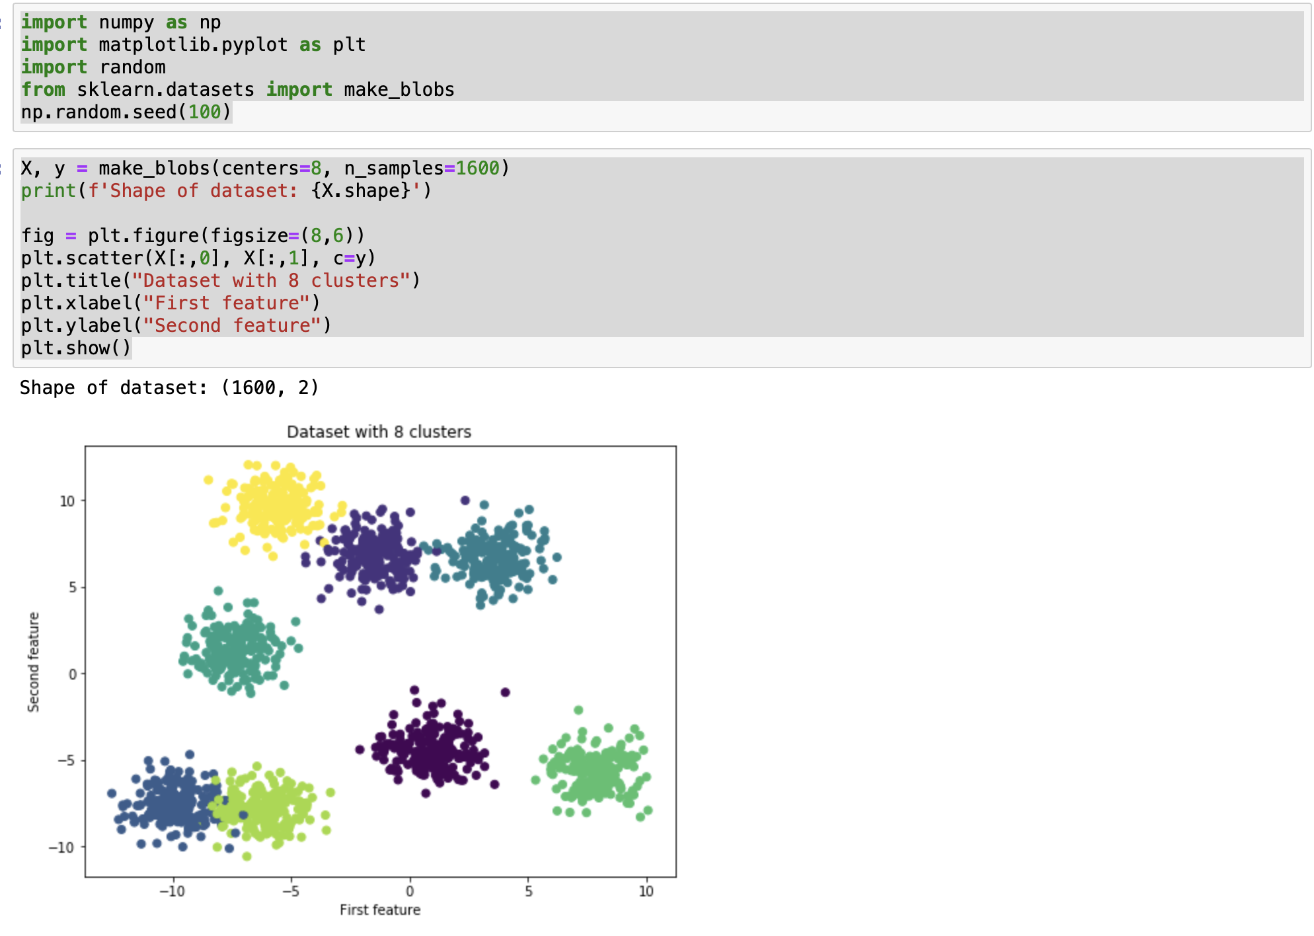Viewport: 1314px width, 936px height.
Task: Click the teal-green cluster on the middle left
Action: tap(235, 648)
